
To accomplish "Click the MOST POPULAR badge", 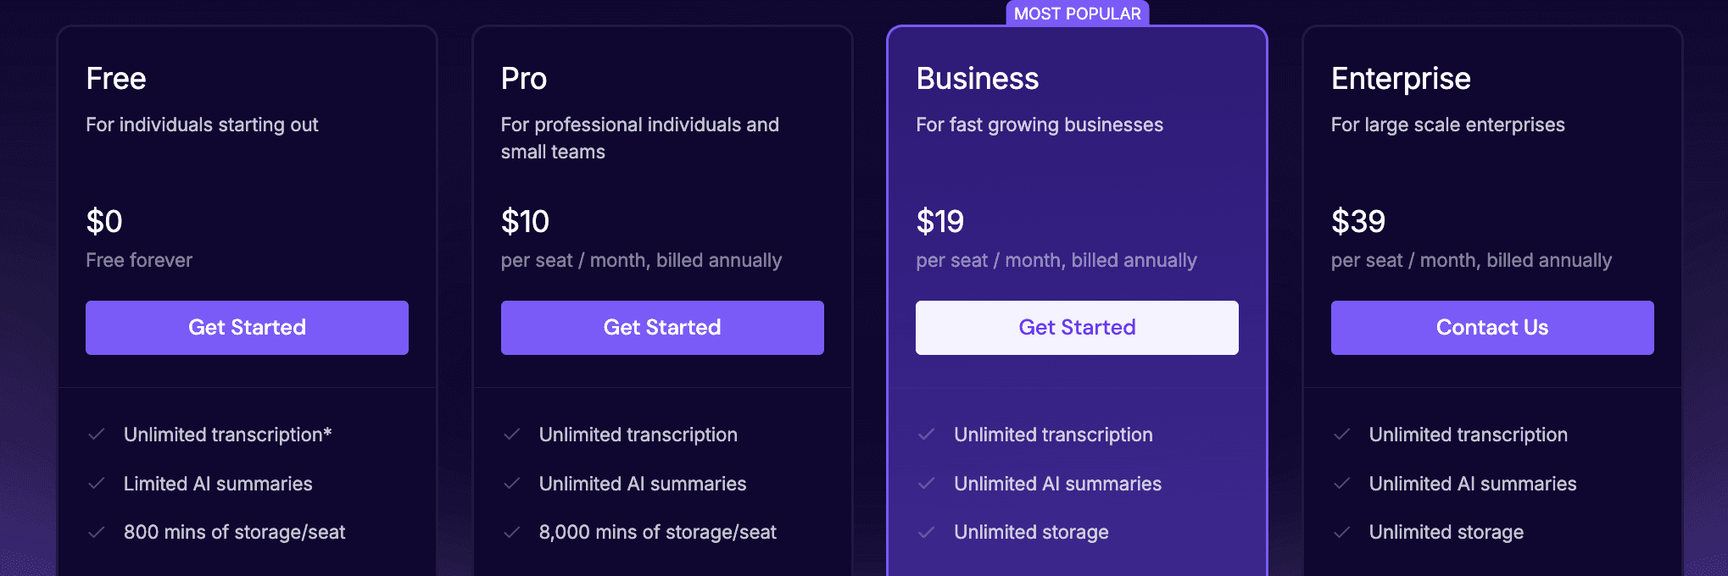I will (x=1076, y=13).
